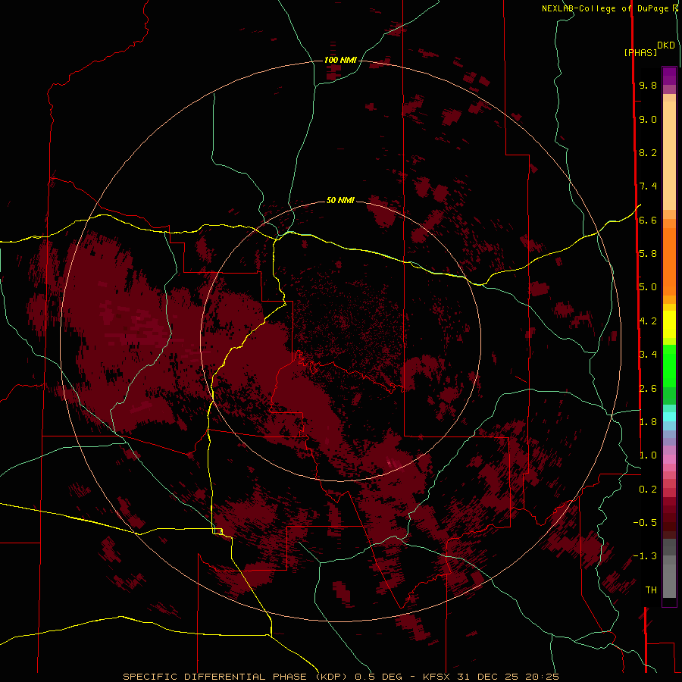Screen dimensions: 682x682
Task: Pick the dark red segment of the color bar
Action: (669, 518)
